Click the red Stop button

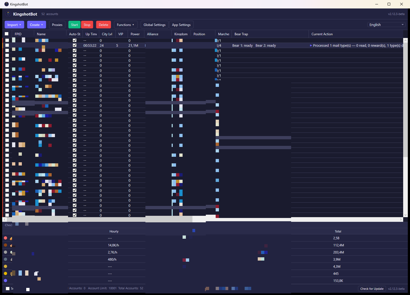point(87,25)
